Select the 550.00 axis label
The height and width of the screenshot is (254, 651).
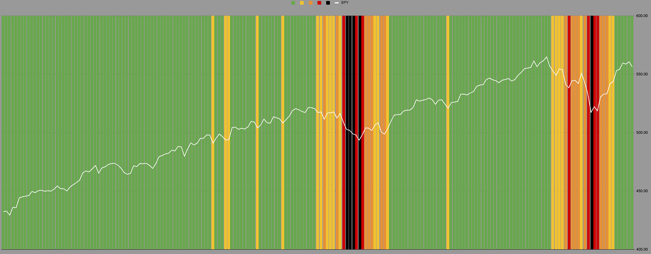point(642,74)
